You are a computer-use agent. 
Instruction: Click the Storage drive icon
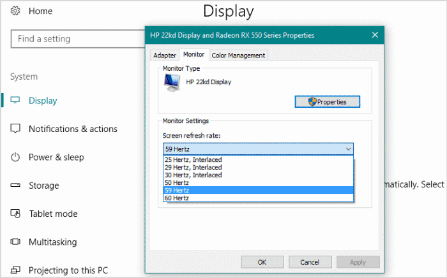[15, 186]
